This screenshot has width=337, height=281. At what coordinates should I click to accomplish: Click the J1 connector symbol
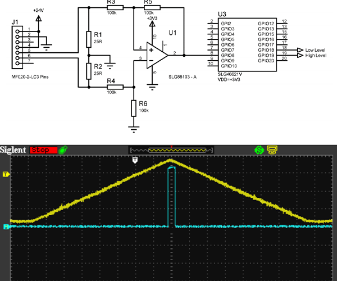click(17, 47)
